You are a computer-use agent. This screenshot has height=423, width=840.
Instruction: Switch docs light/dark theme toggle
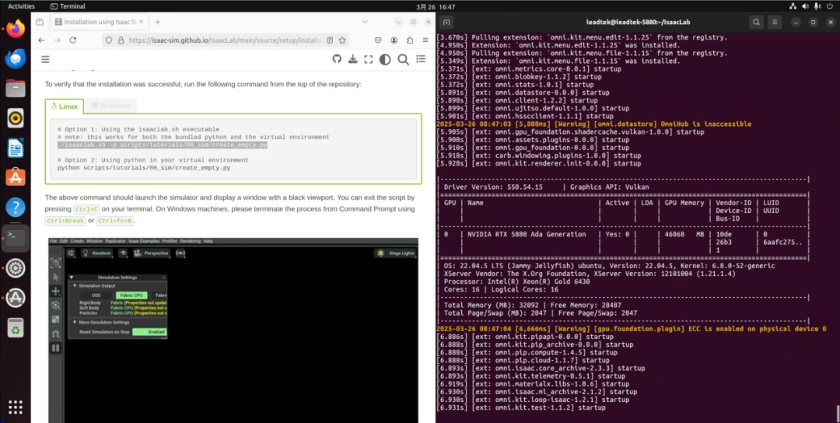pyautogui.click(x=385, y=59)
